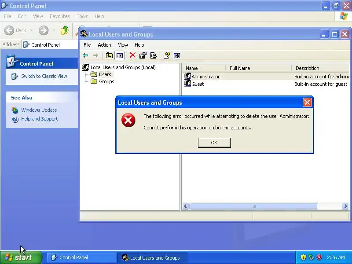Open Help menu in Local Users and Groups
The width and height of the screenshot is (352, 264).
tap(139, 45)
